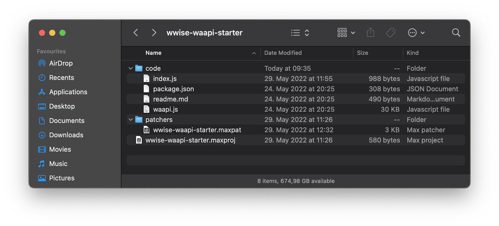Open Recents in the sidebar
Screen dimensions: 499x226
(62, 78)
